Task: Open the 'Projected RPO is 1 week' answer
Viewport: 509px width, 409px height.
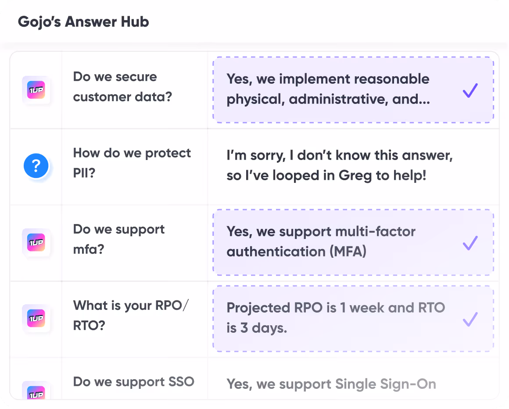Action: pyautogui.click(x=353, y=319)
